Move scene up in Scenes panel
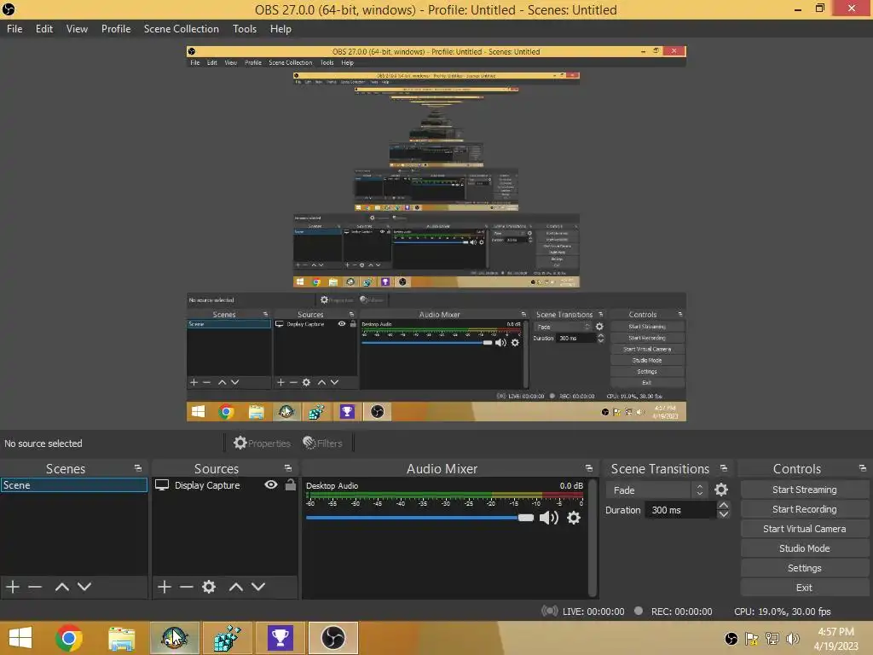873x655 pixels. 61,587
